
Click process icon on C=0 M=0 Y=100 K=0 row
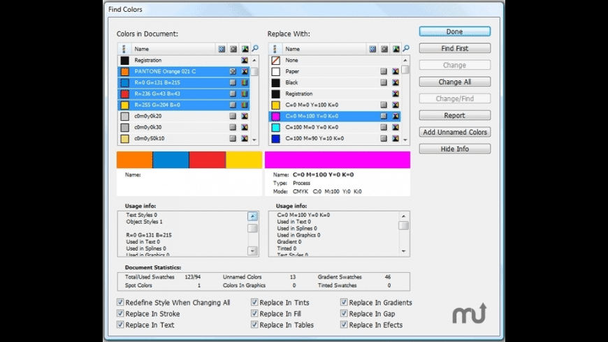point(384,105)
